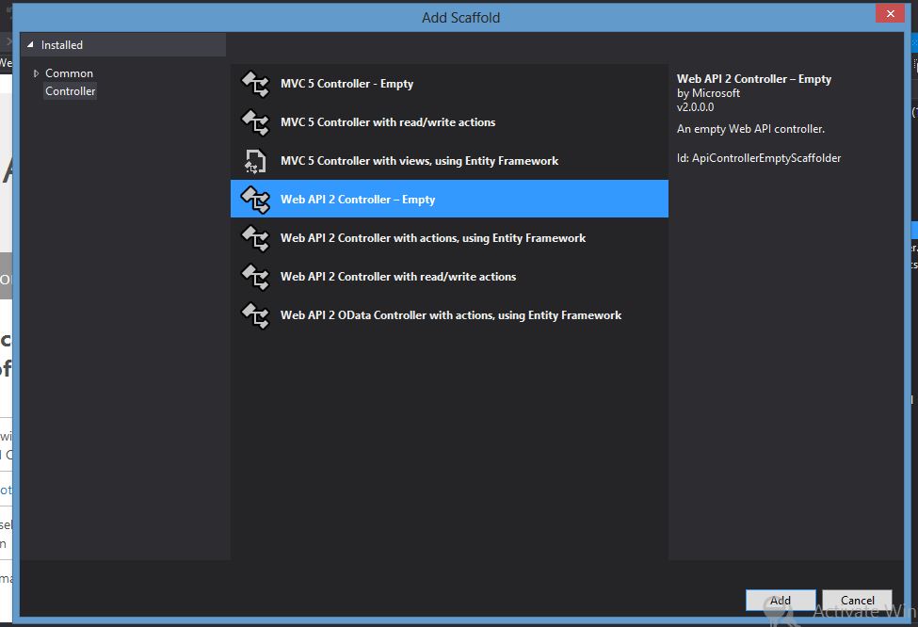This screenshot has height=627, width=918.
Task: Click the Web API 2 Controller – Empty icon
Action: pos(255,200)
